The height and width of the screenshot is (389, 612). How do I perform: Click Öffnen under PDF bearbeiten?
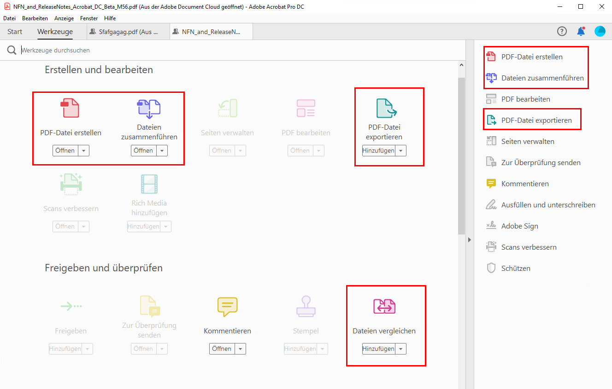(x=300, y=150)
